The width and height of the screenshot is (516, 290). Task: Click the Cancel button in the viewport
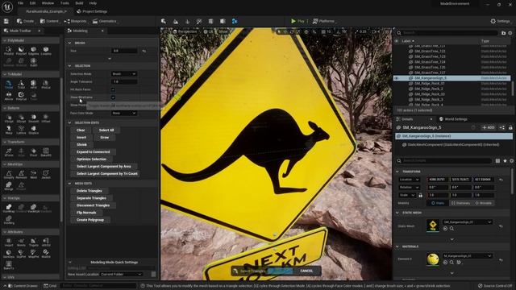tap(306, 271)
